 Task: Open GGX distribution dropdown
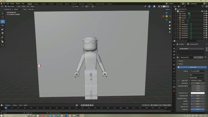click(197, 75)
